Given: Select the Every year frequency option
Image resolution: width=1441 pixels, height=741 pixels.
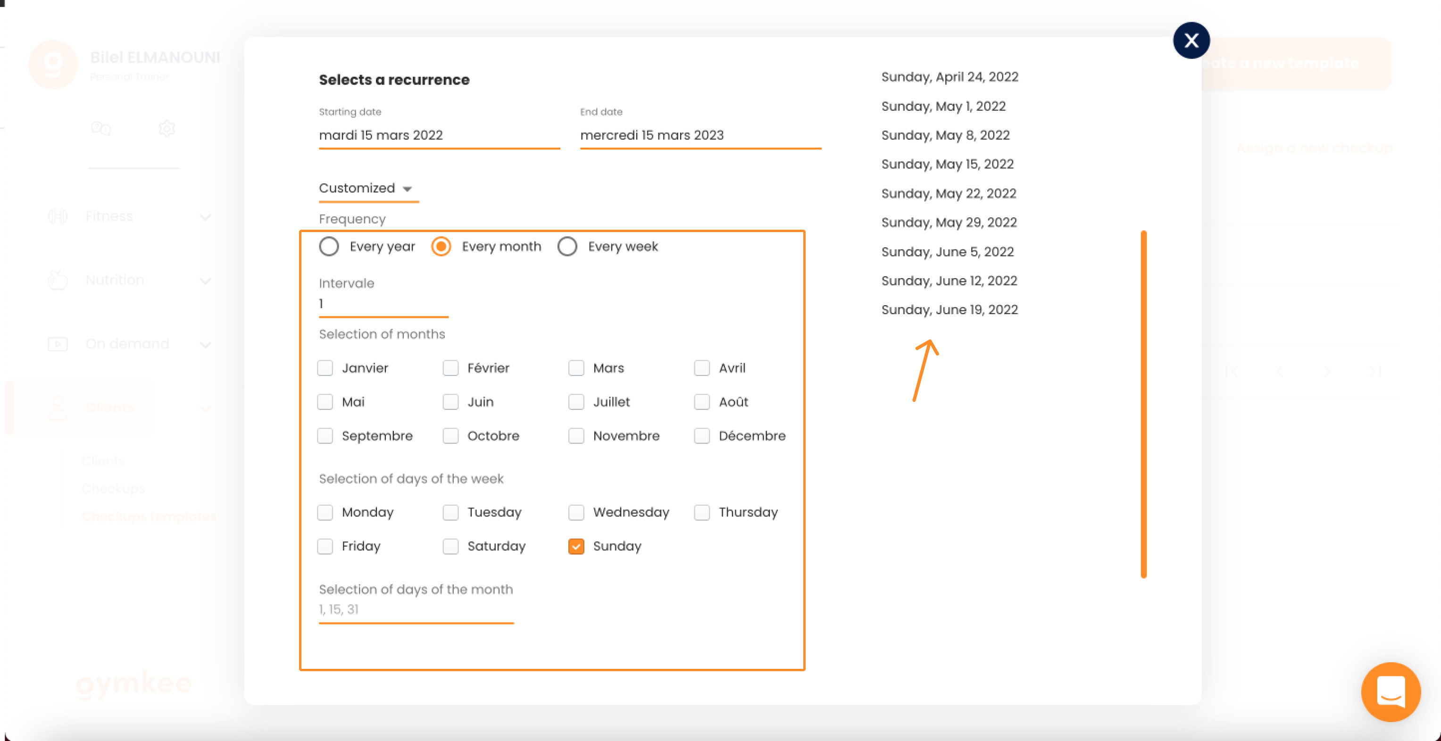Looking at the screenshot, I should tap(329, 247).
